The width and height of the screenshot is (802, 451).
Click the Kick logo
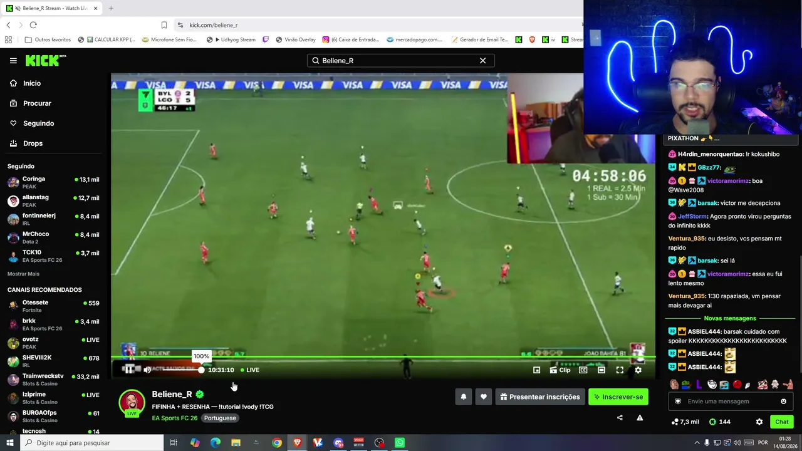[45, 61]
